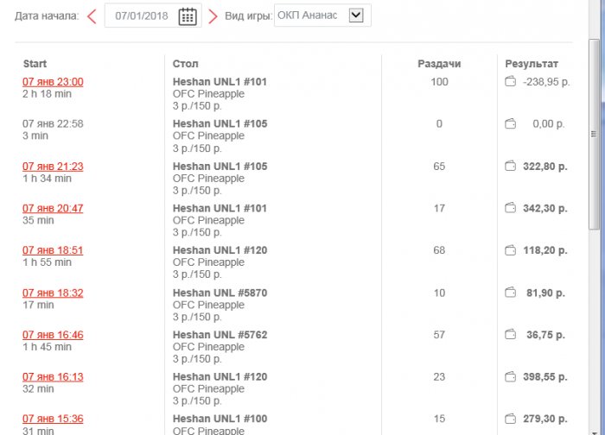
Task: Click the vertical scrollbar thumb
Action: pos(594,134)
